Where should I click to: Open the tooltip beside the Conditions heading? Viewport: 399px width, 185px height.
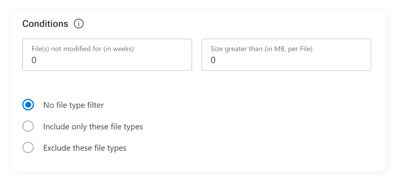click(79, 23)
